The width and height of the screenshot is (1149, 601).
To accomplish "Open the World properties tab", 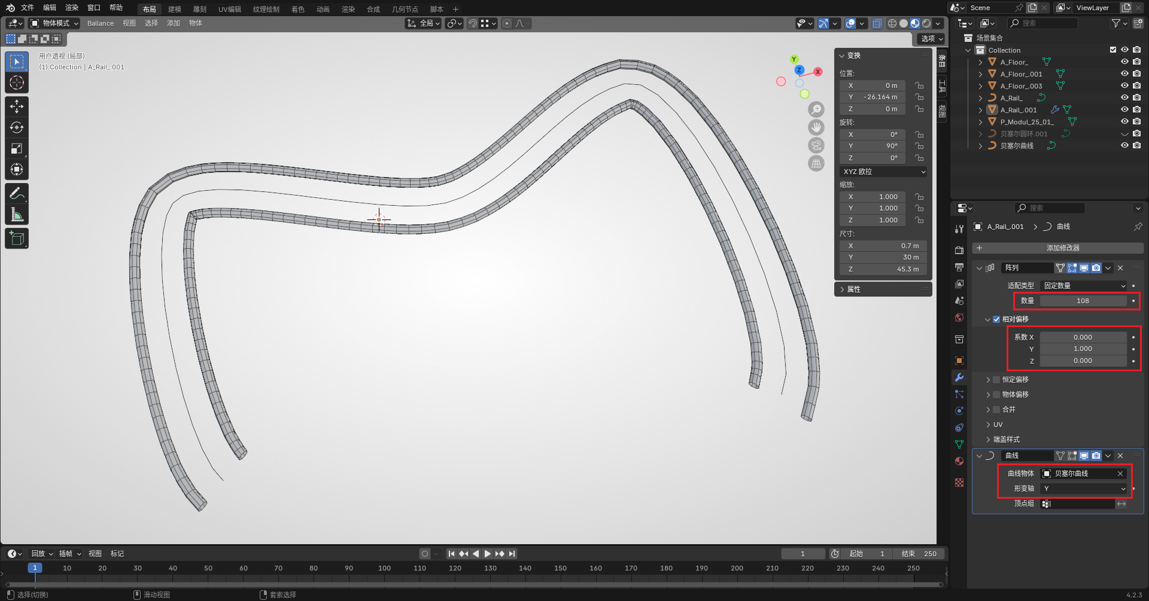I will (x=959, y=318).
